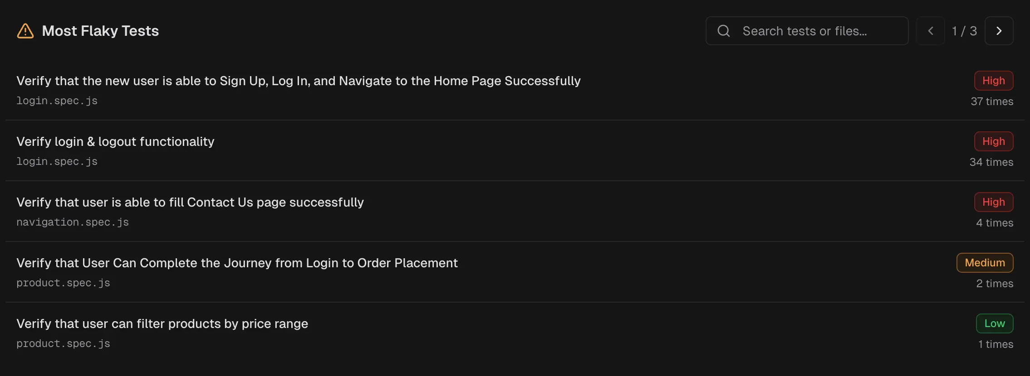Go to next page with right chevron
This screenshot has height=376, width=1030.
pyautogui.click(x=999, y=31)
